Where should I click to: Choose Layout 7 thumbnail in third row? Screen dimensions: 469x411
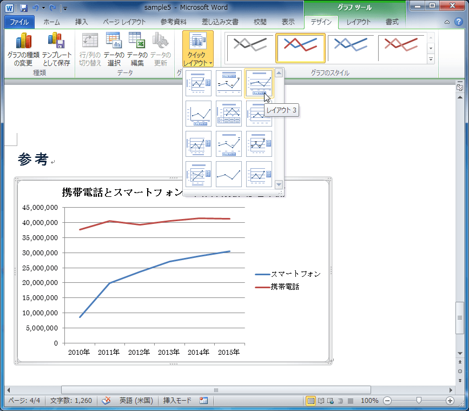(199, 144)
